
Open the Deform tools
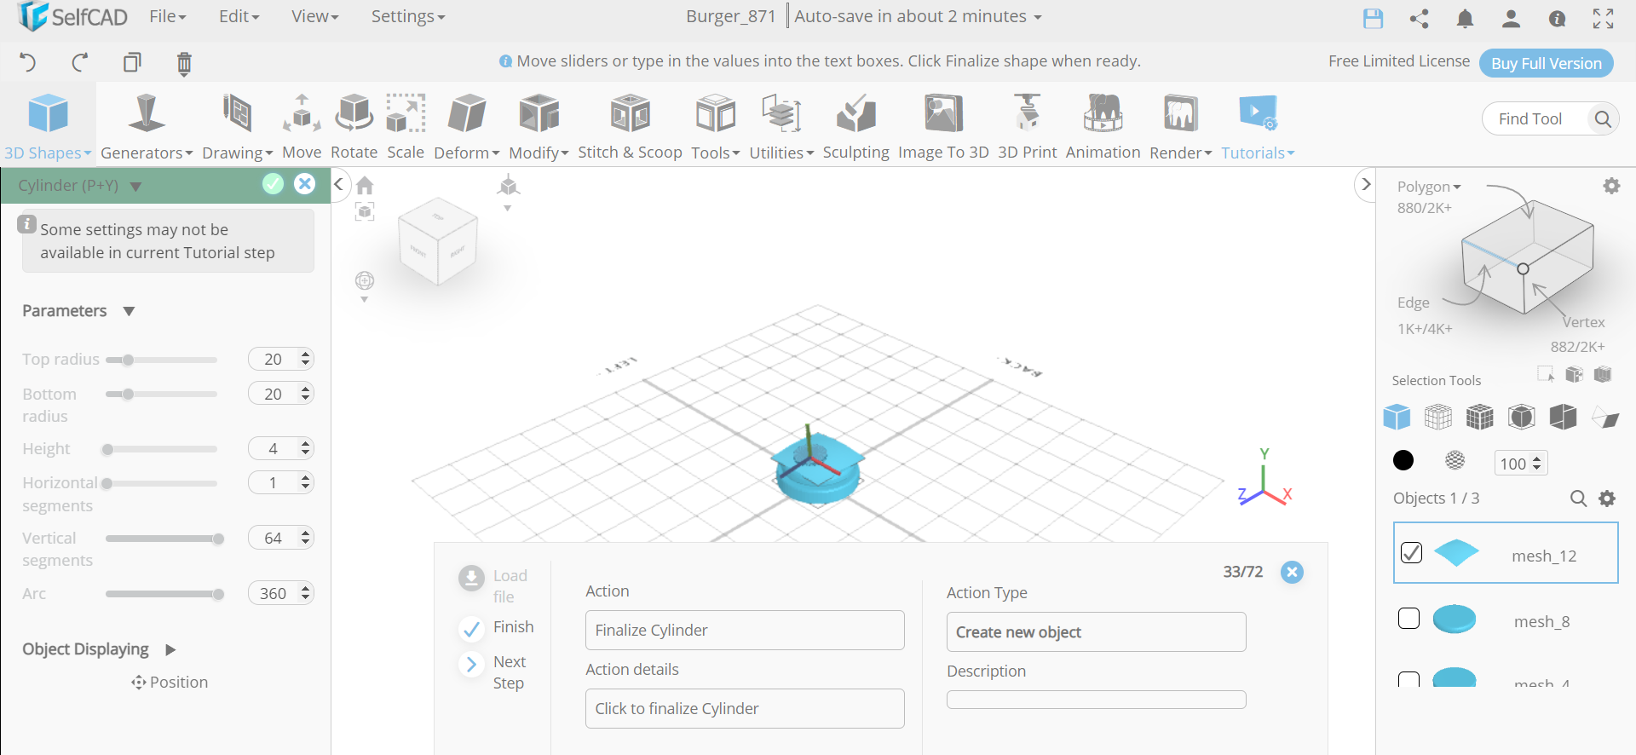[x=466, y=126]
